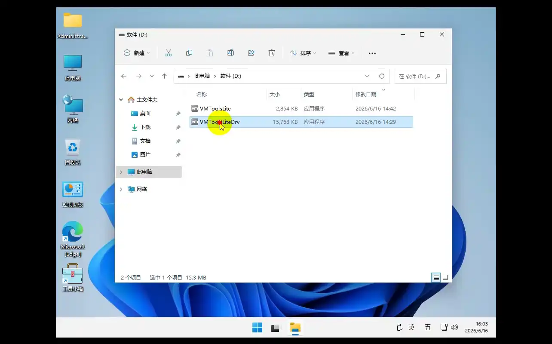Toggle the 五 input method indicator
This screenshot has height=344, width=552.
(428, 327)
